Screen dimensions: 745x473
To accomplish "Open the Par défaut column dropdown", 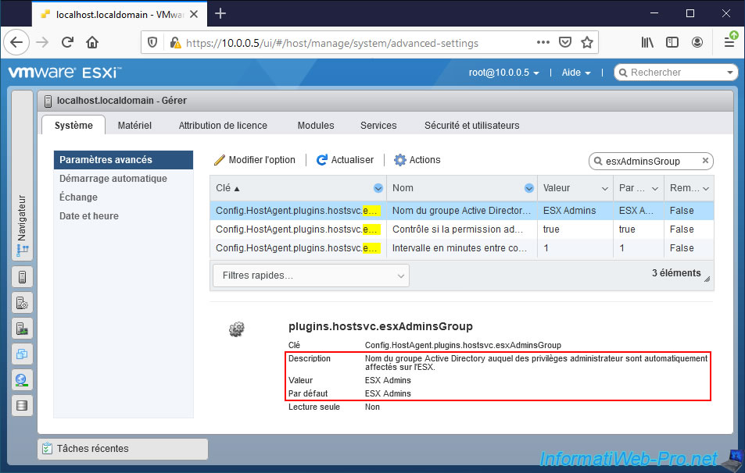I will pos(655,188).
